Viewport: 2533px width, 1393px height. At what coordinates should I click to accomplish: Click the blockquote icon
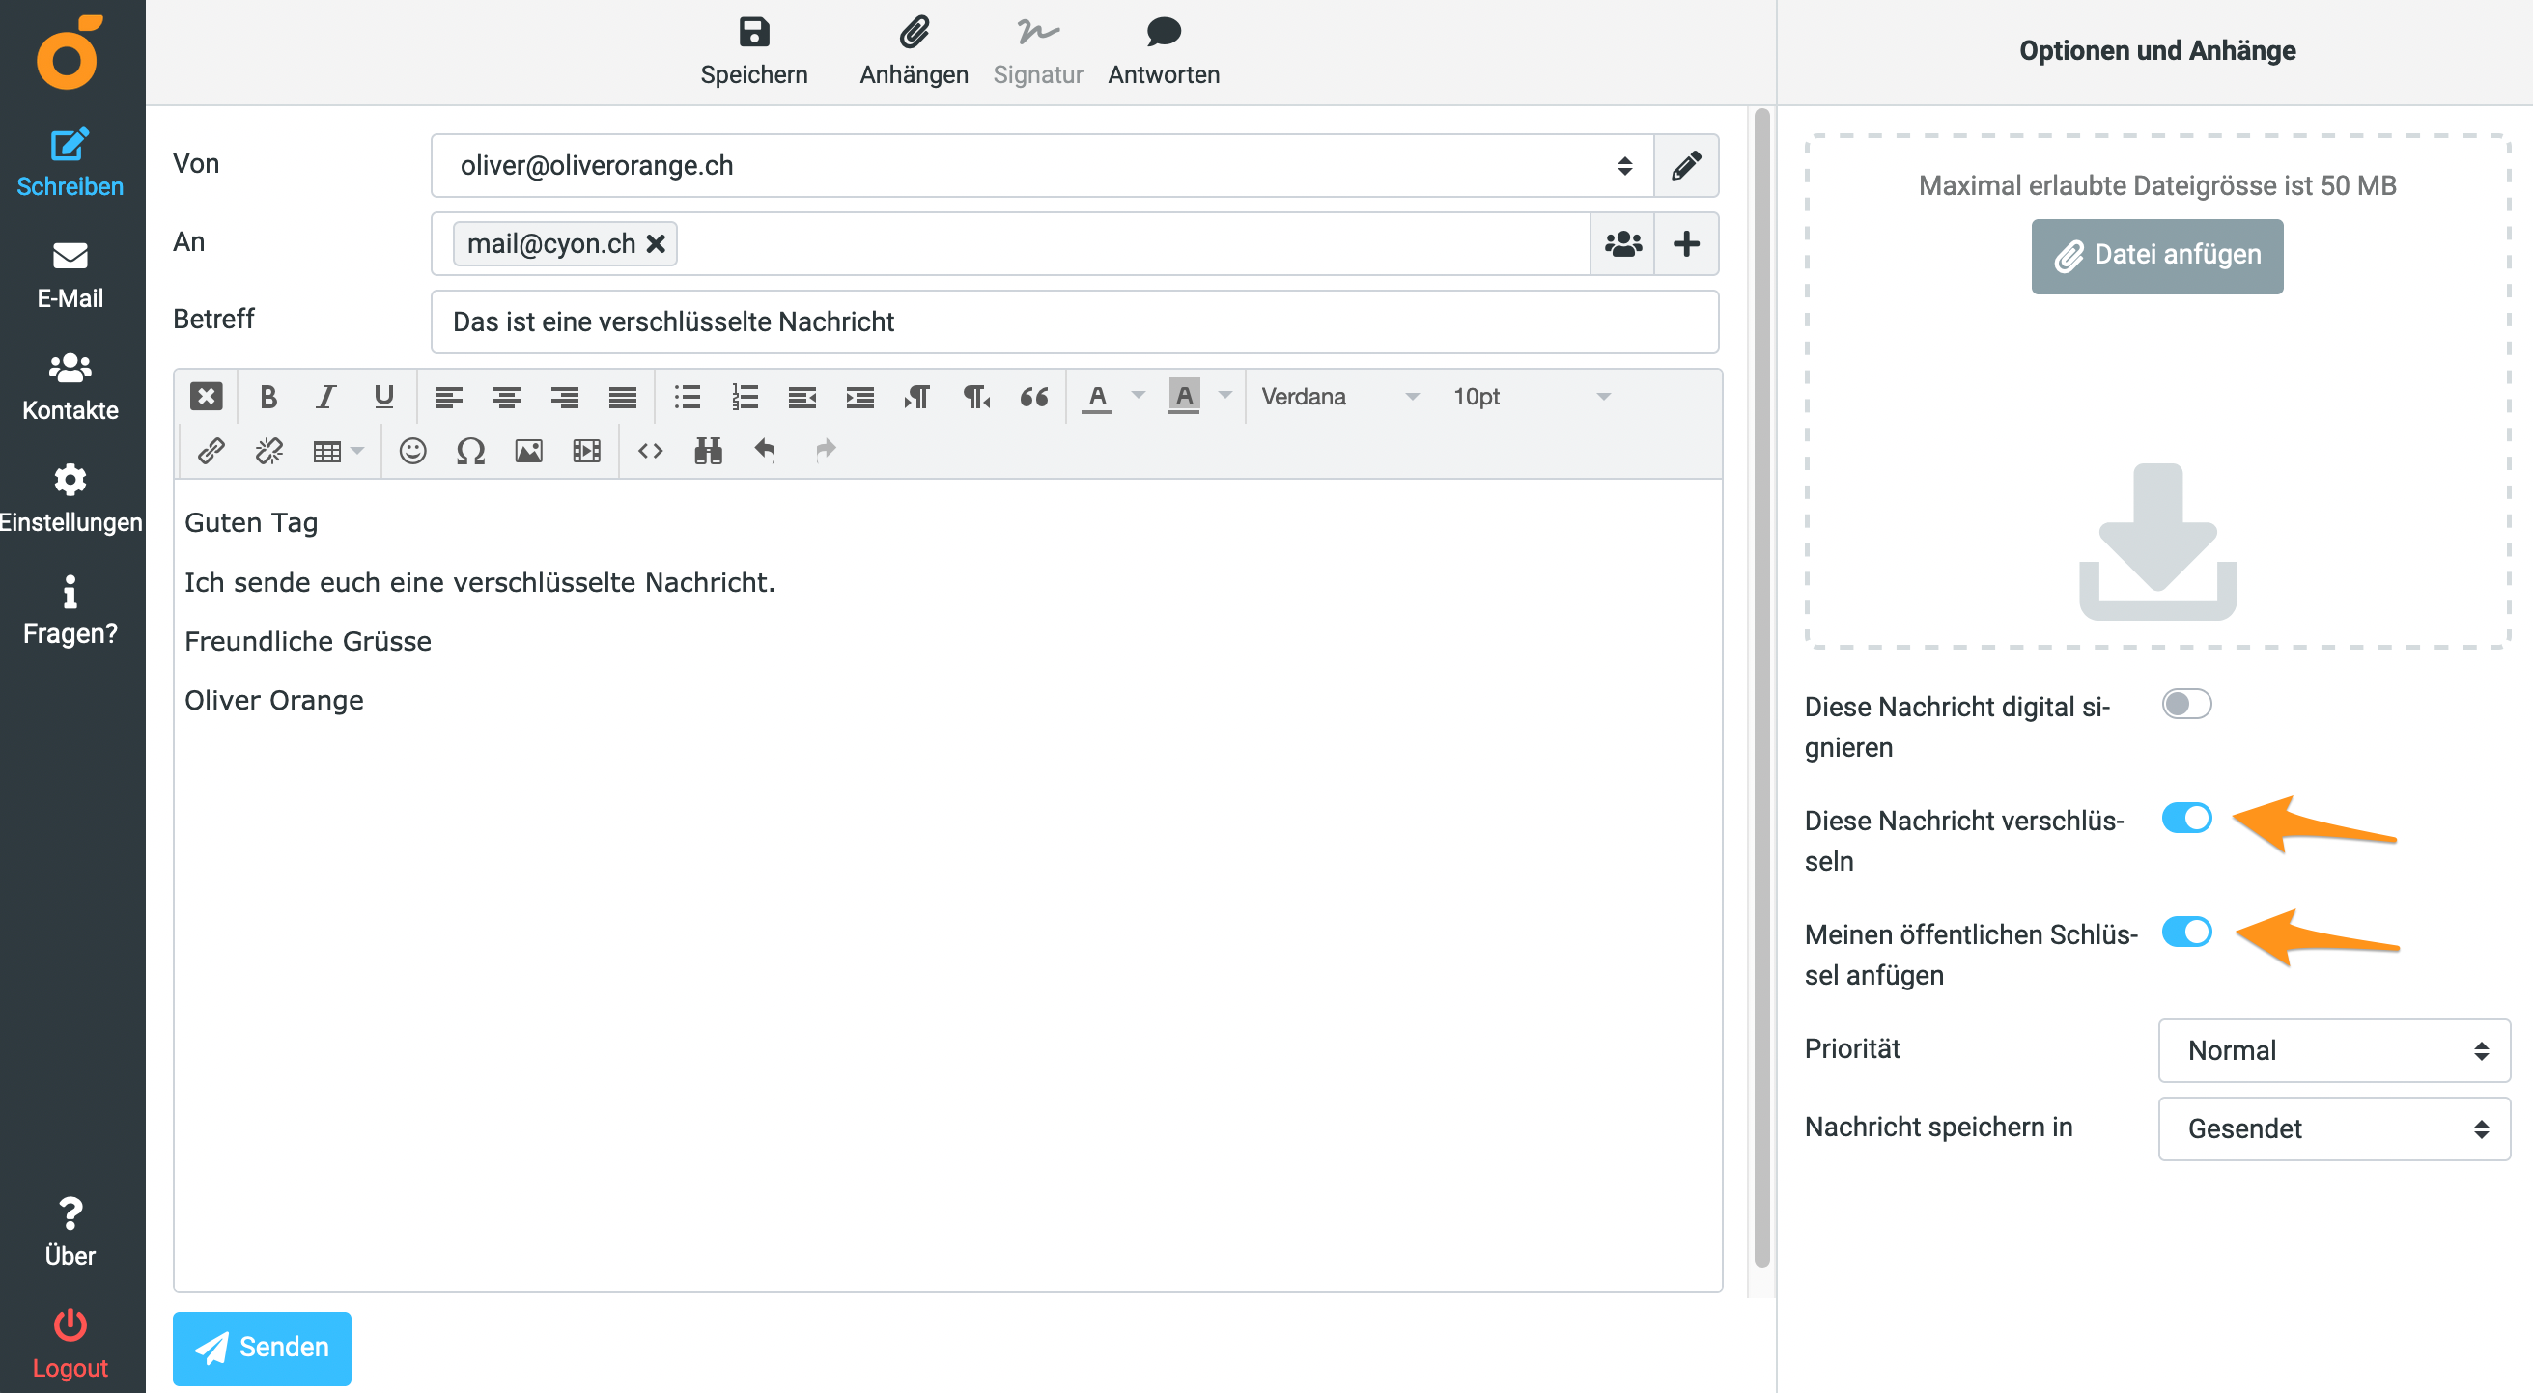(x=1033, y=396)
